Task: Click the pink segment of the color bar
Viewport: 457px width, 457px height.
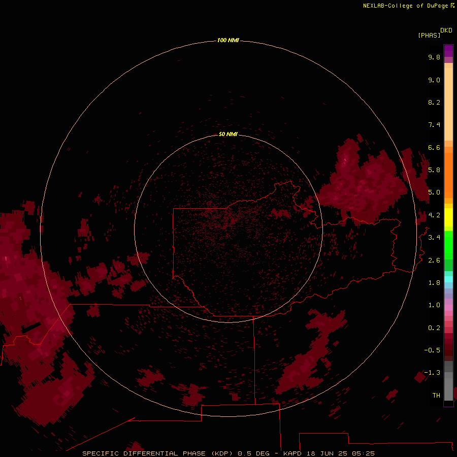Action: click(x=448, y=308)
